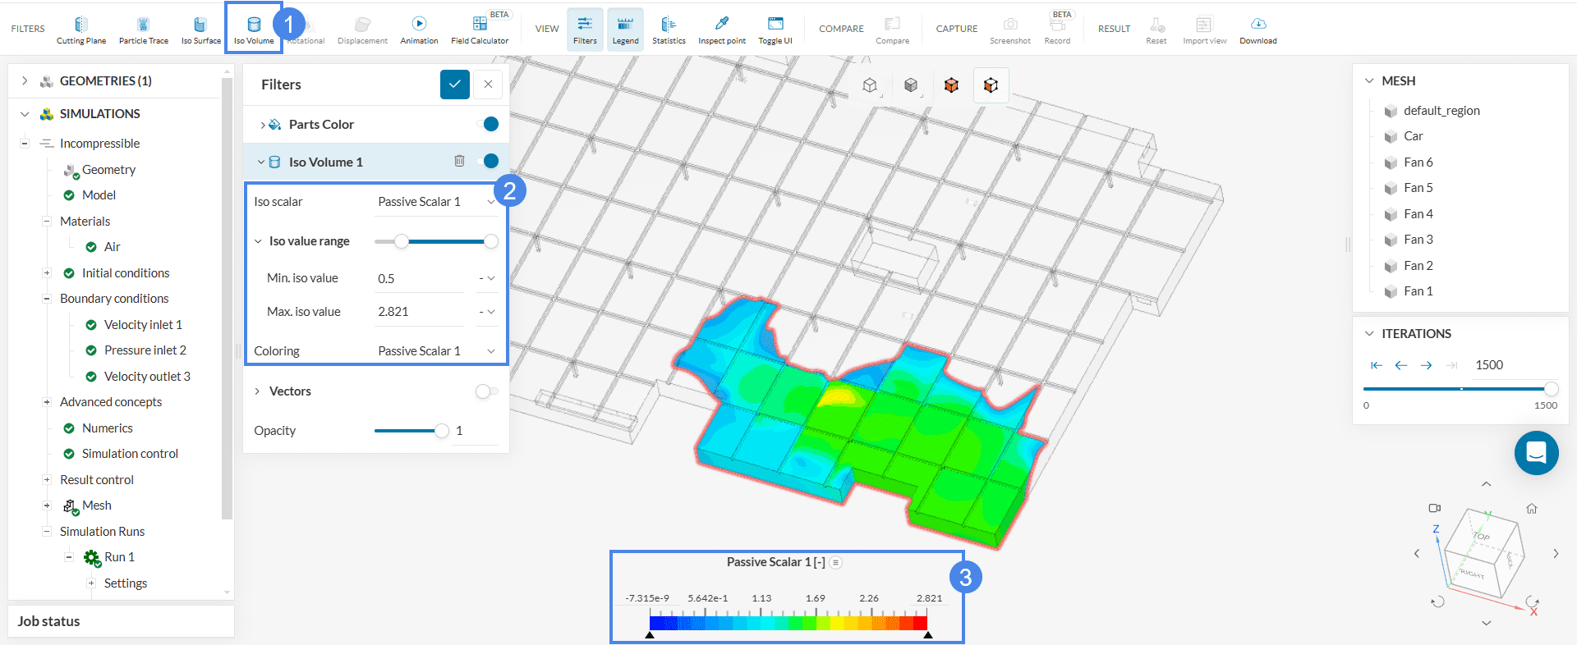Enable the Vectors toggle
This screenshot has width=1577, height=645.
[486, 391]
